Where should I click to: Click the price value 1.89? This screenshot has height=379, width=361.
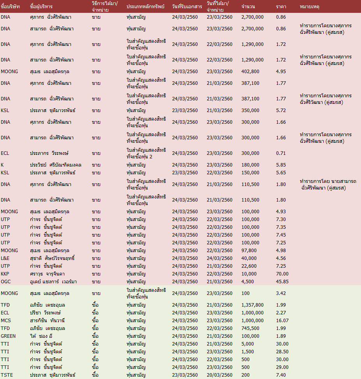click(281, 336)
